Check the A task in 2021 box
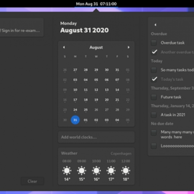The height and width of the screenshot is (194, 194). pos(154,115)
